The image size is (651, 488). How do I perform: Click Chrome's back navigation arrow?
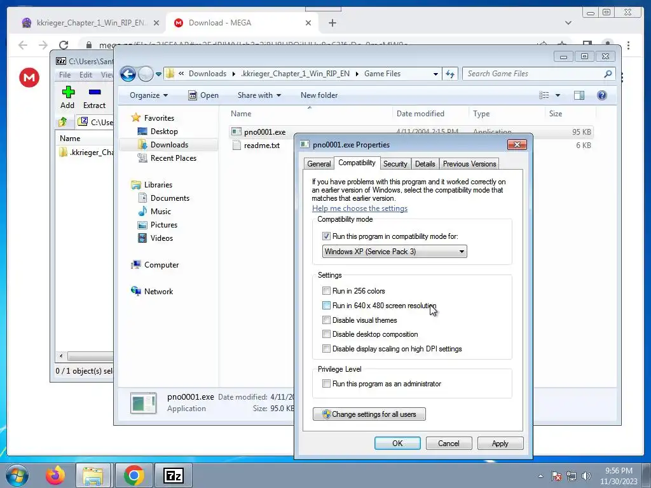[23, 45]
